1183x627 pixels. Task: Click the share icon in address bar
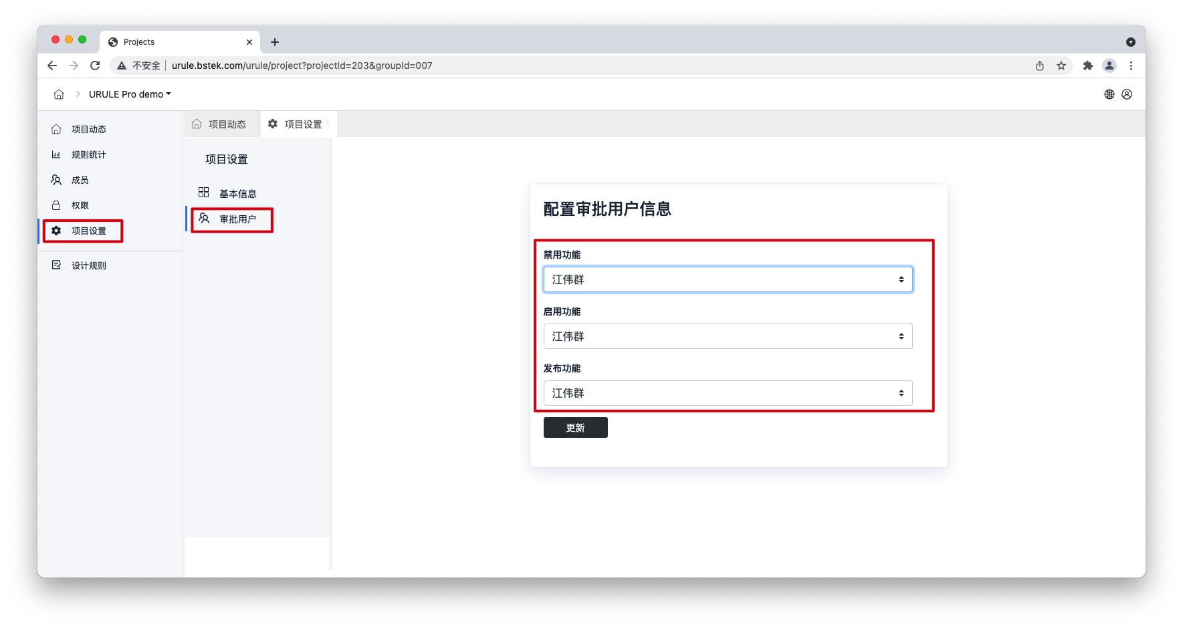[x=1040, y=66]
